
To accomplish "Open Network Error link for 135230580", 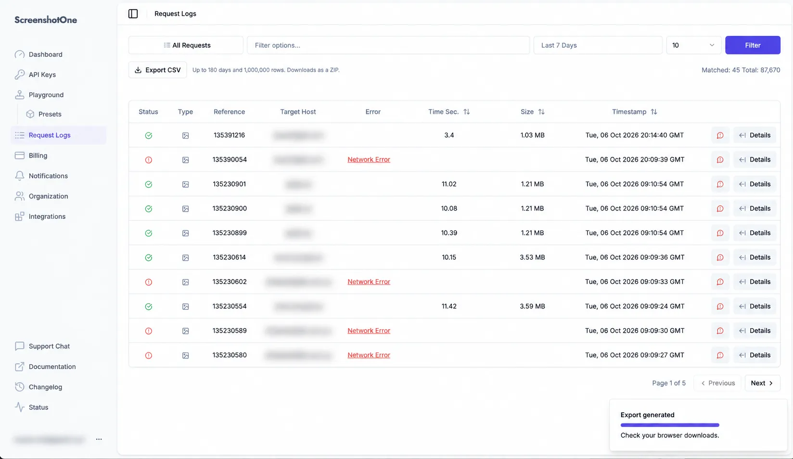I will click(x=369, y=355).
